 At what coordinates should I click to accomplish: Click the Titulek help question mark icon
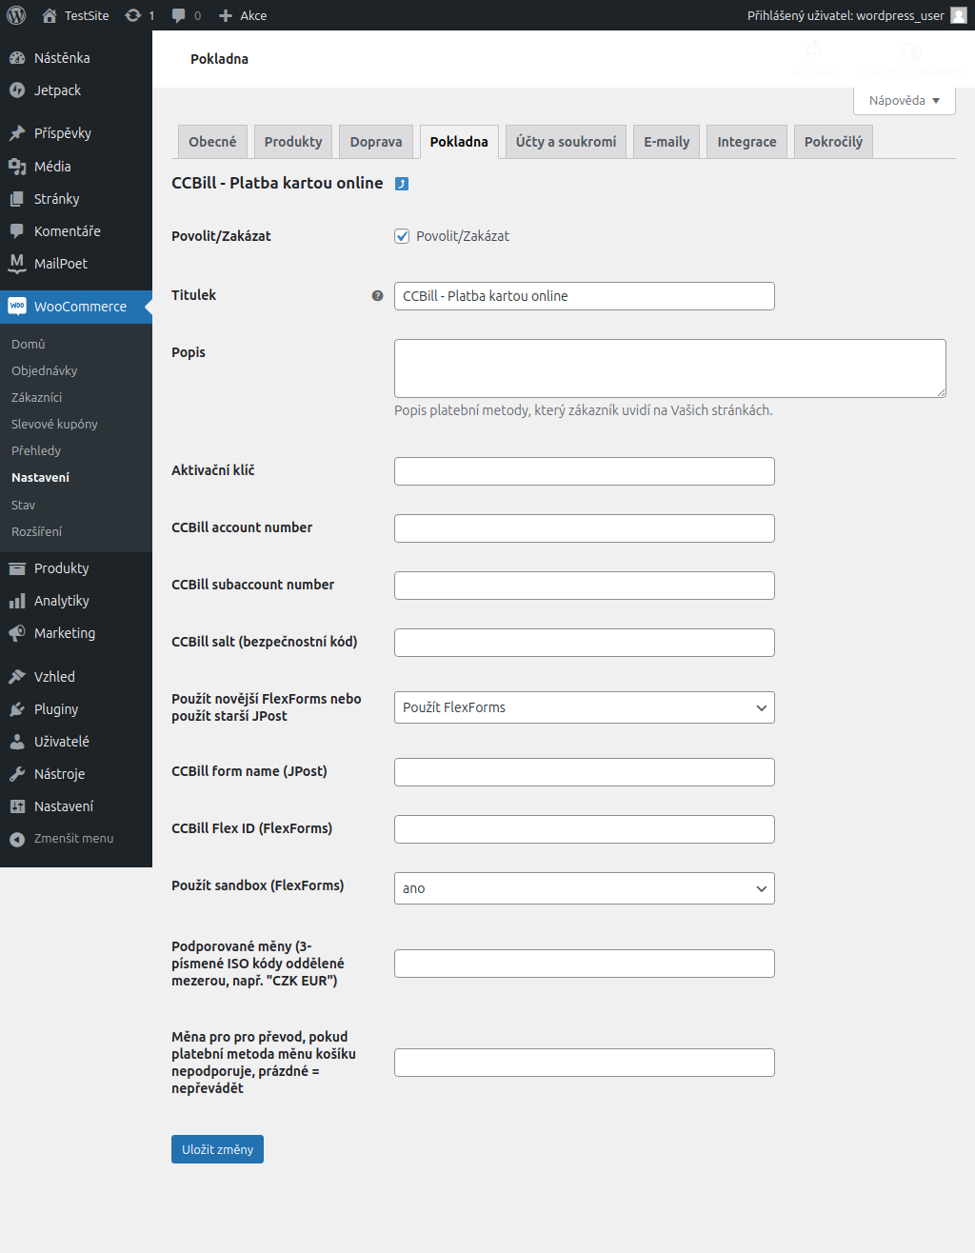pyautogui.click(x=377, y=296)
